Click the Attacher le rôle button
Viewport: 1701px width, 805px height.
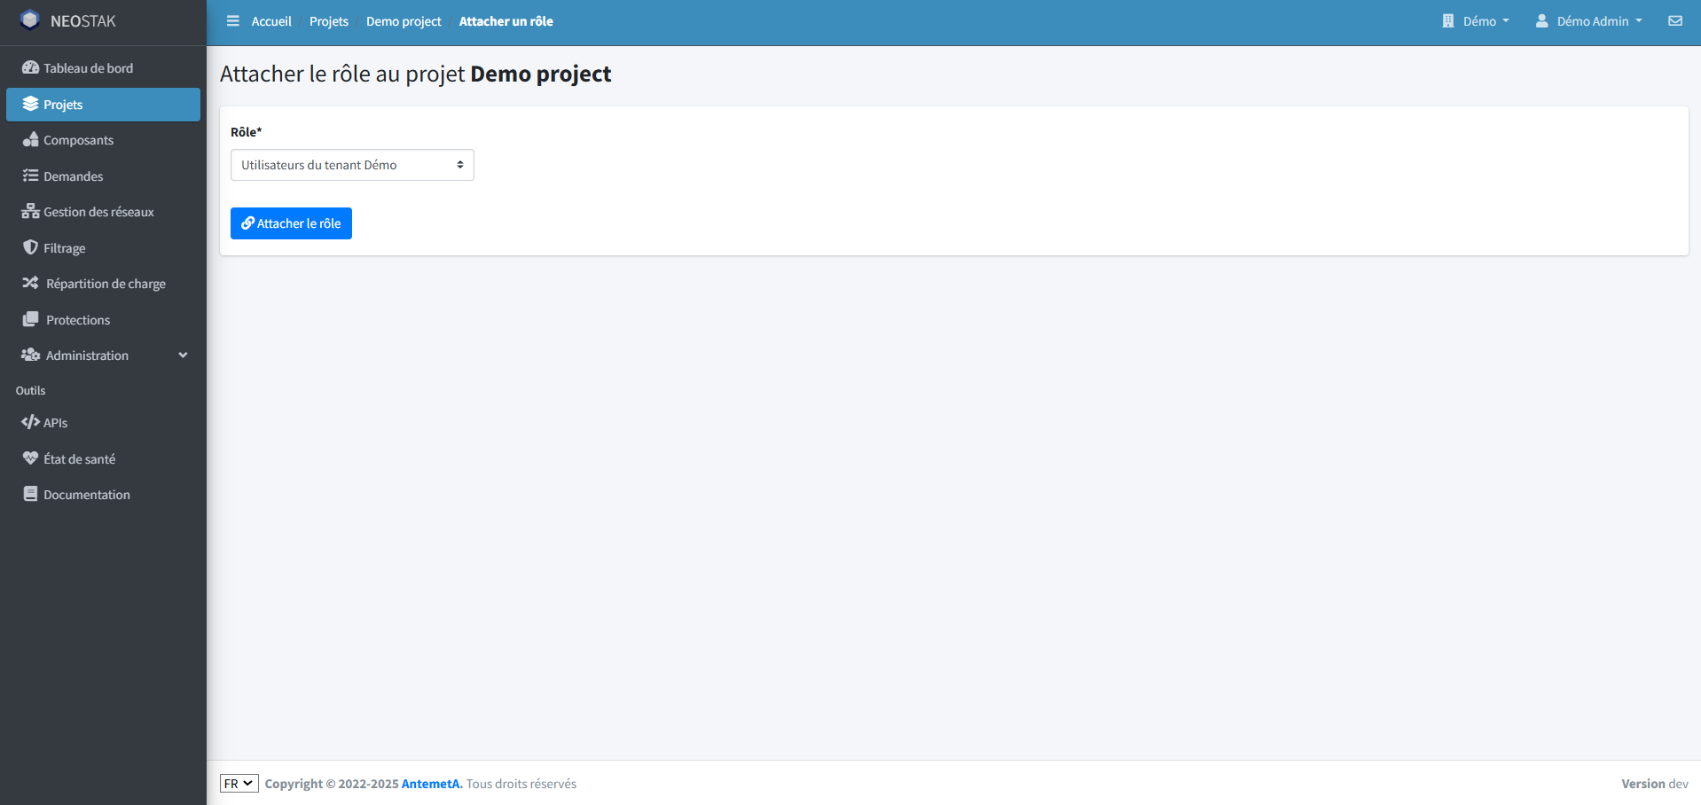(x=291, y=223)
